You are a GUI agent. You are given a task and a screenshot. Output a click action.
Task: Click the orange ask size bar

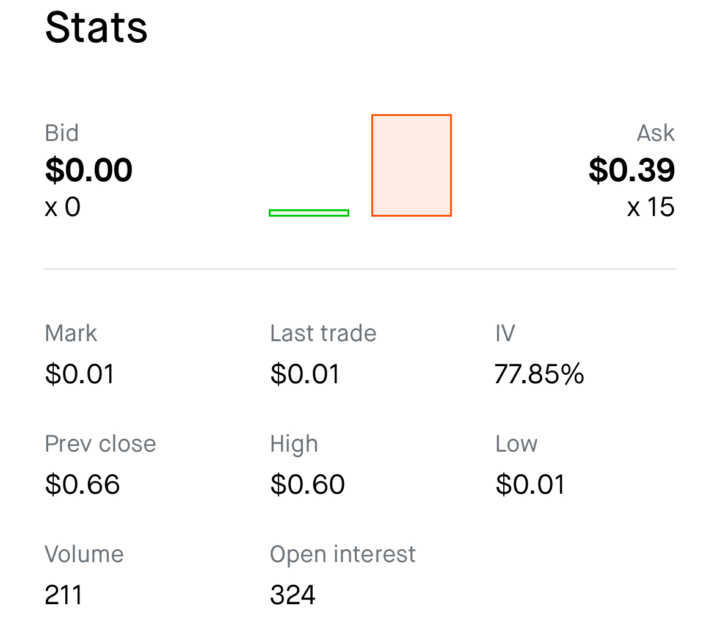[x=412, y=165]
